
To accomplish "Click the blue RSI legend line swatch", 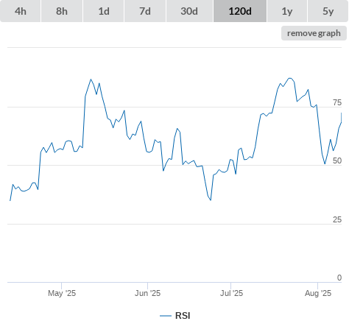I will (x=166, y=316).
